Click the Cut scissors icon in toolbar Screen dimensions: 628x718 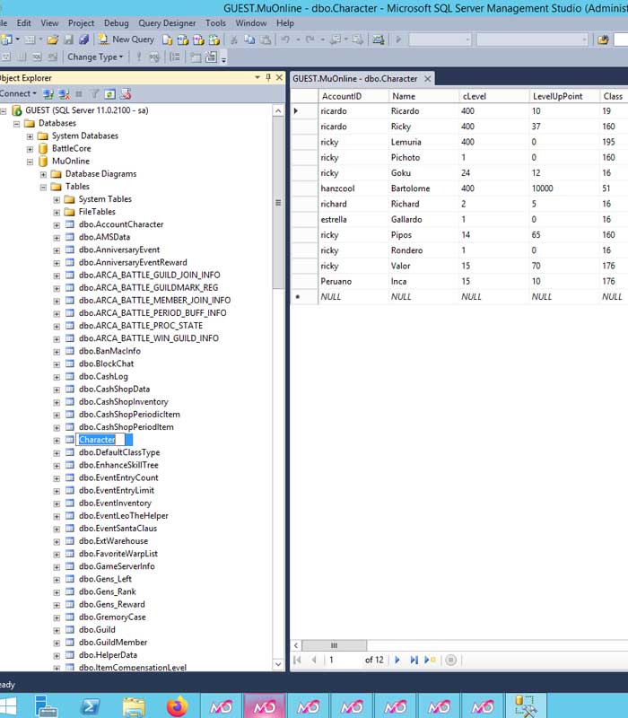[233, 39]
